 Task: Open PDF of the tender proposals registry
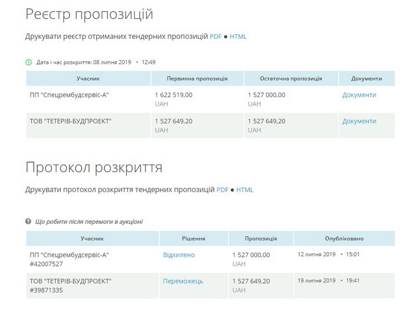coord(215,37)
